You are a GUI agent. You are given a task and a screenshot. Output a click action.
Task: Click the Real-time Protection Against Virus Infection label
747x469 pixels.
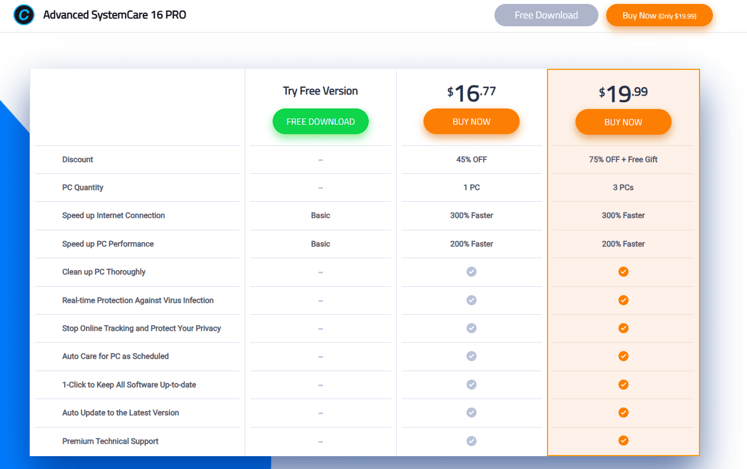(x=138, y=300)
